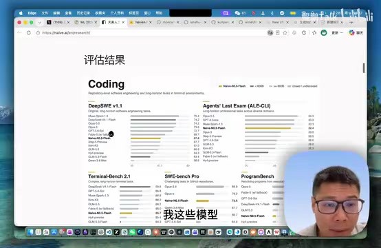Add page to favorites with star icon

click(x=285, y=32)
